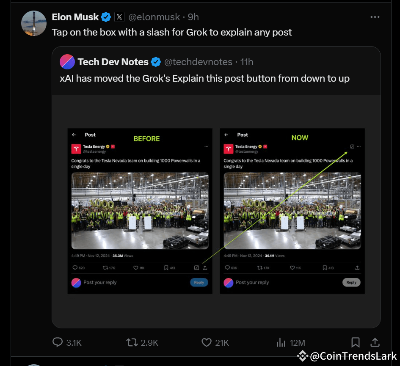The height and width of the screenshot is (366, 400).
Task: View post analytics via the bar chart icon
Action: [x=281, y=342]
